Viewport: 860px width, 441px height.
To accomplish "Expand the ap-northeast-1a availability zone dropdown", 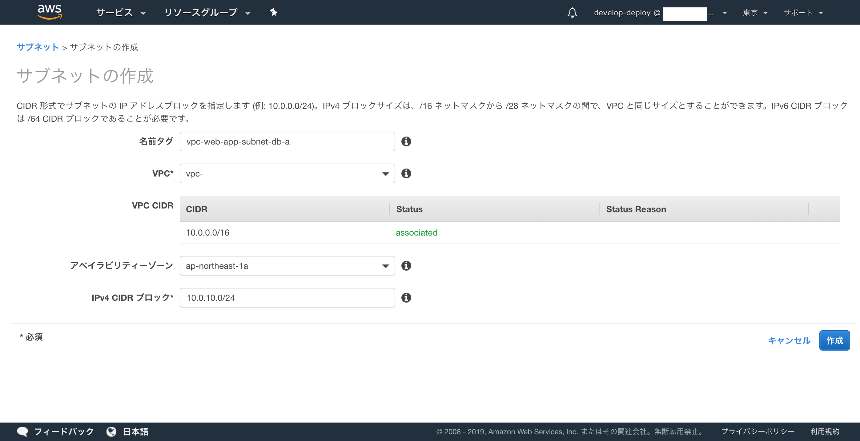I will (x=287, y=265).
